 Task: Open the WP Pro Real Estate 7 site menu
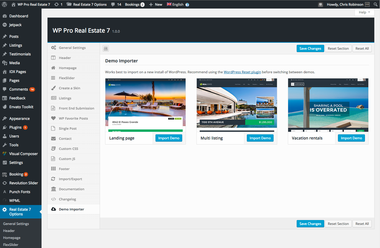[31, 4]
